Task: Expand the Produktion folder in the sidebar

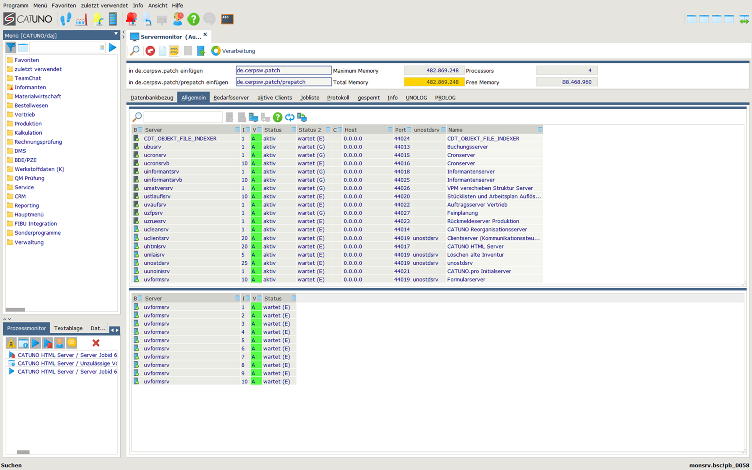Action: [x=27, y=123]
